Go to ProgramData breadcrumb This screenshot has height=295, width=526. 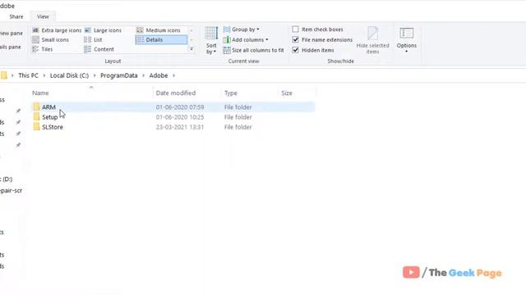(x=118, y=75)
